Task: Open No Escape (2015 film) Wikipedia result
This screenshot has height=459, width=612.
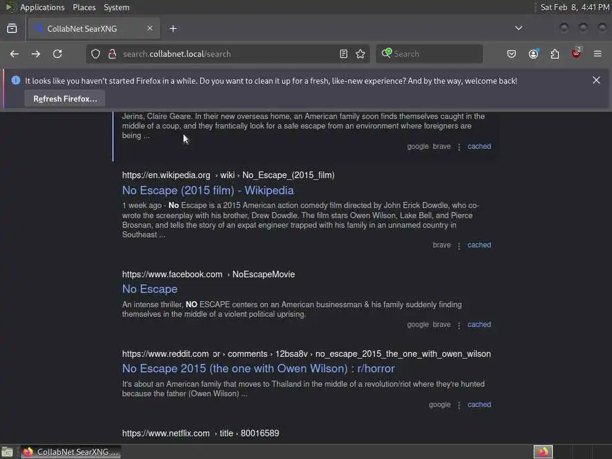Action: click(x=208, y=191)
